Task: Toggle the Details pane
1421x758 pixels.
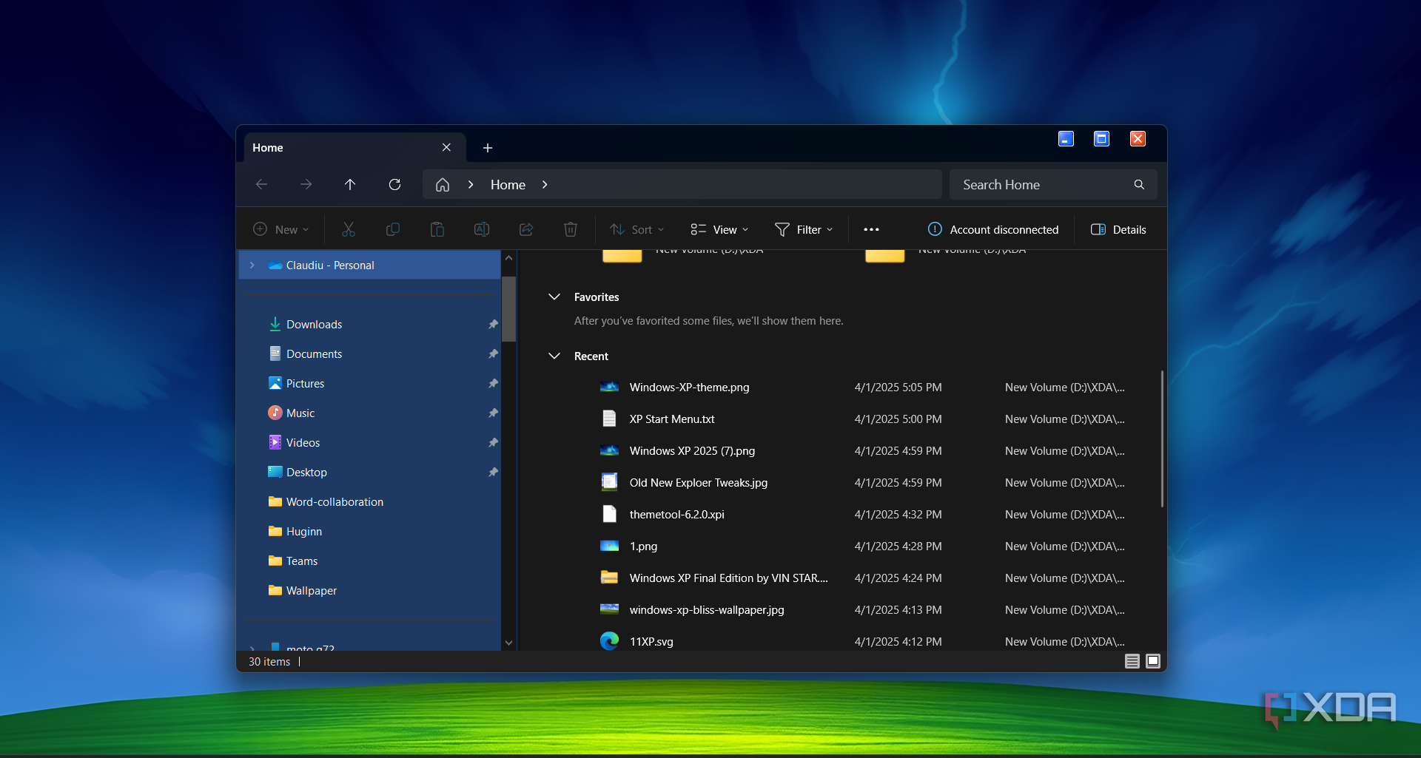Action: coord(1118,230)
